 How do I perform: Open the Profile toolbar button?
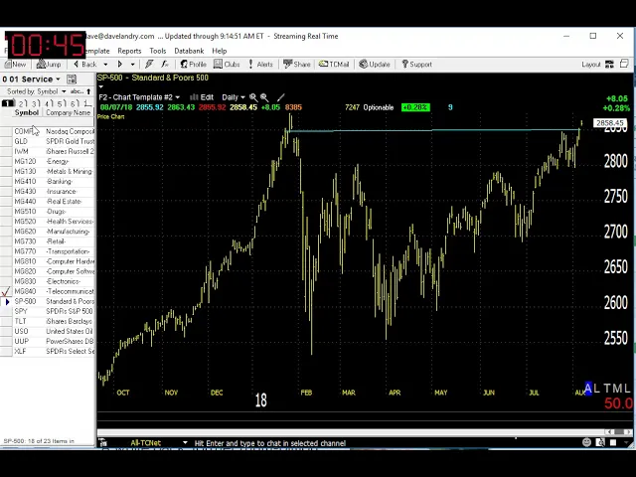[x=193, y=64]
